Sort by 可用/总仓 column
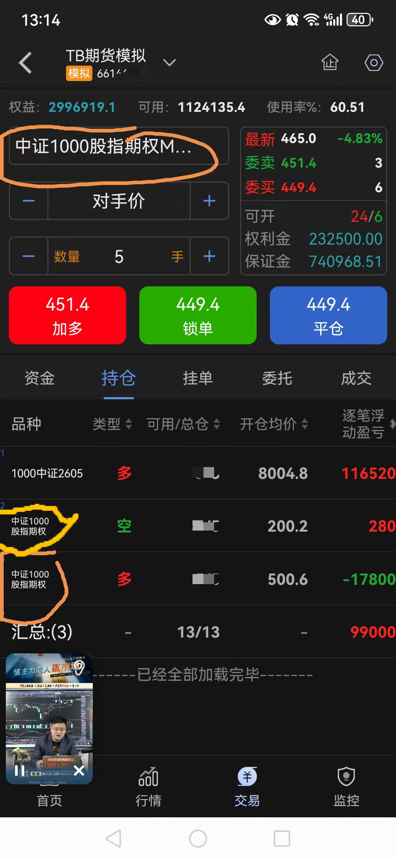Screen dimensions: 396x858 pos(183,424)
